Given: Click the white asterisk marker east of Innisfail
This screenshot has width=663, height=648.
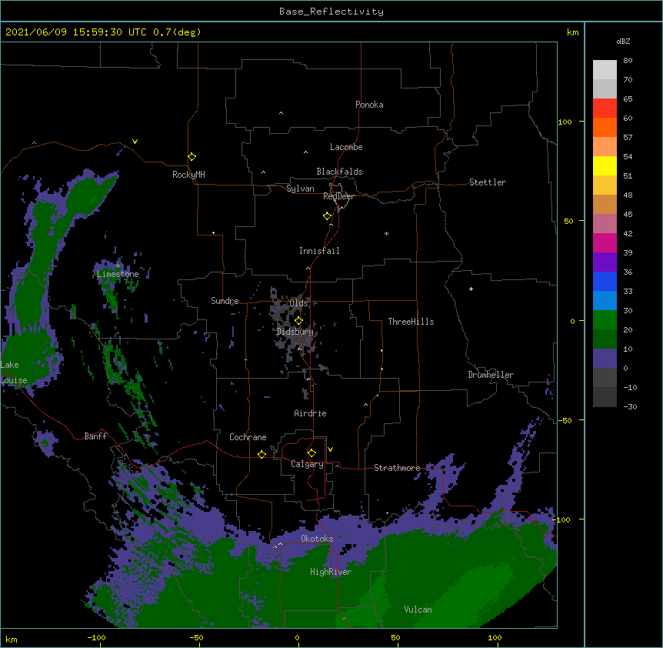Looking at the screenshot, I should [386, 233].
